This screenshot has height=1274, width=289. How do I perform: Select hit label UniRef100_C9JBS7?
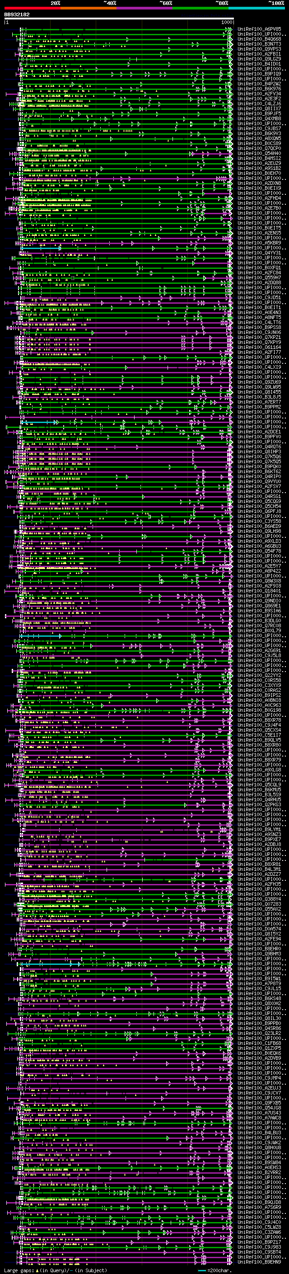pyautogui.click(x=259, y=129)
